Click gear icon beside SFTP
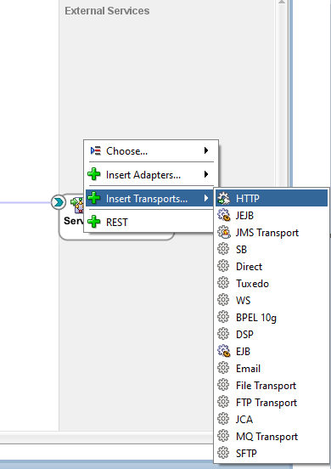 coord(223,453)
